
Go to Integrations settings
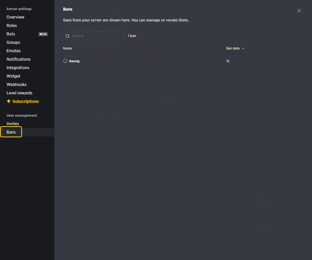click(x=18, y=68)
